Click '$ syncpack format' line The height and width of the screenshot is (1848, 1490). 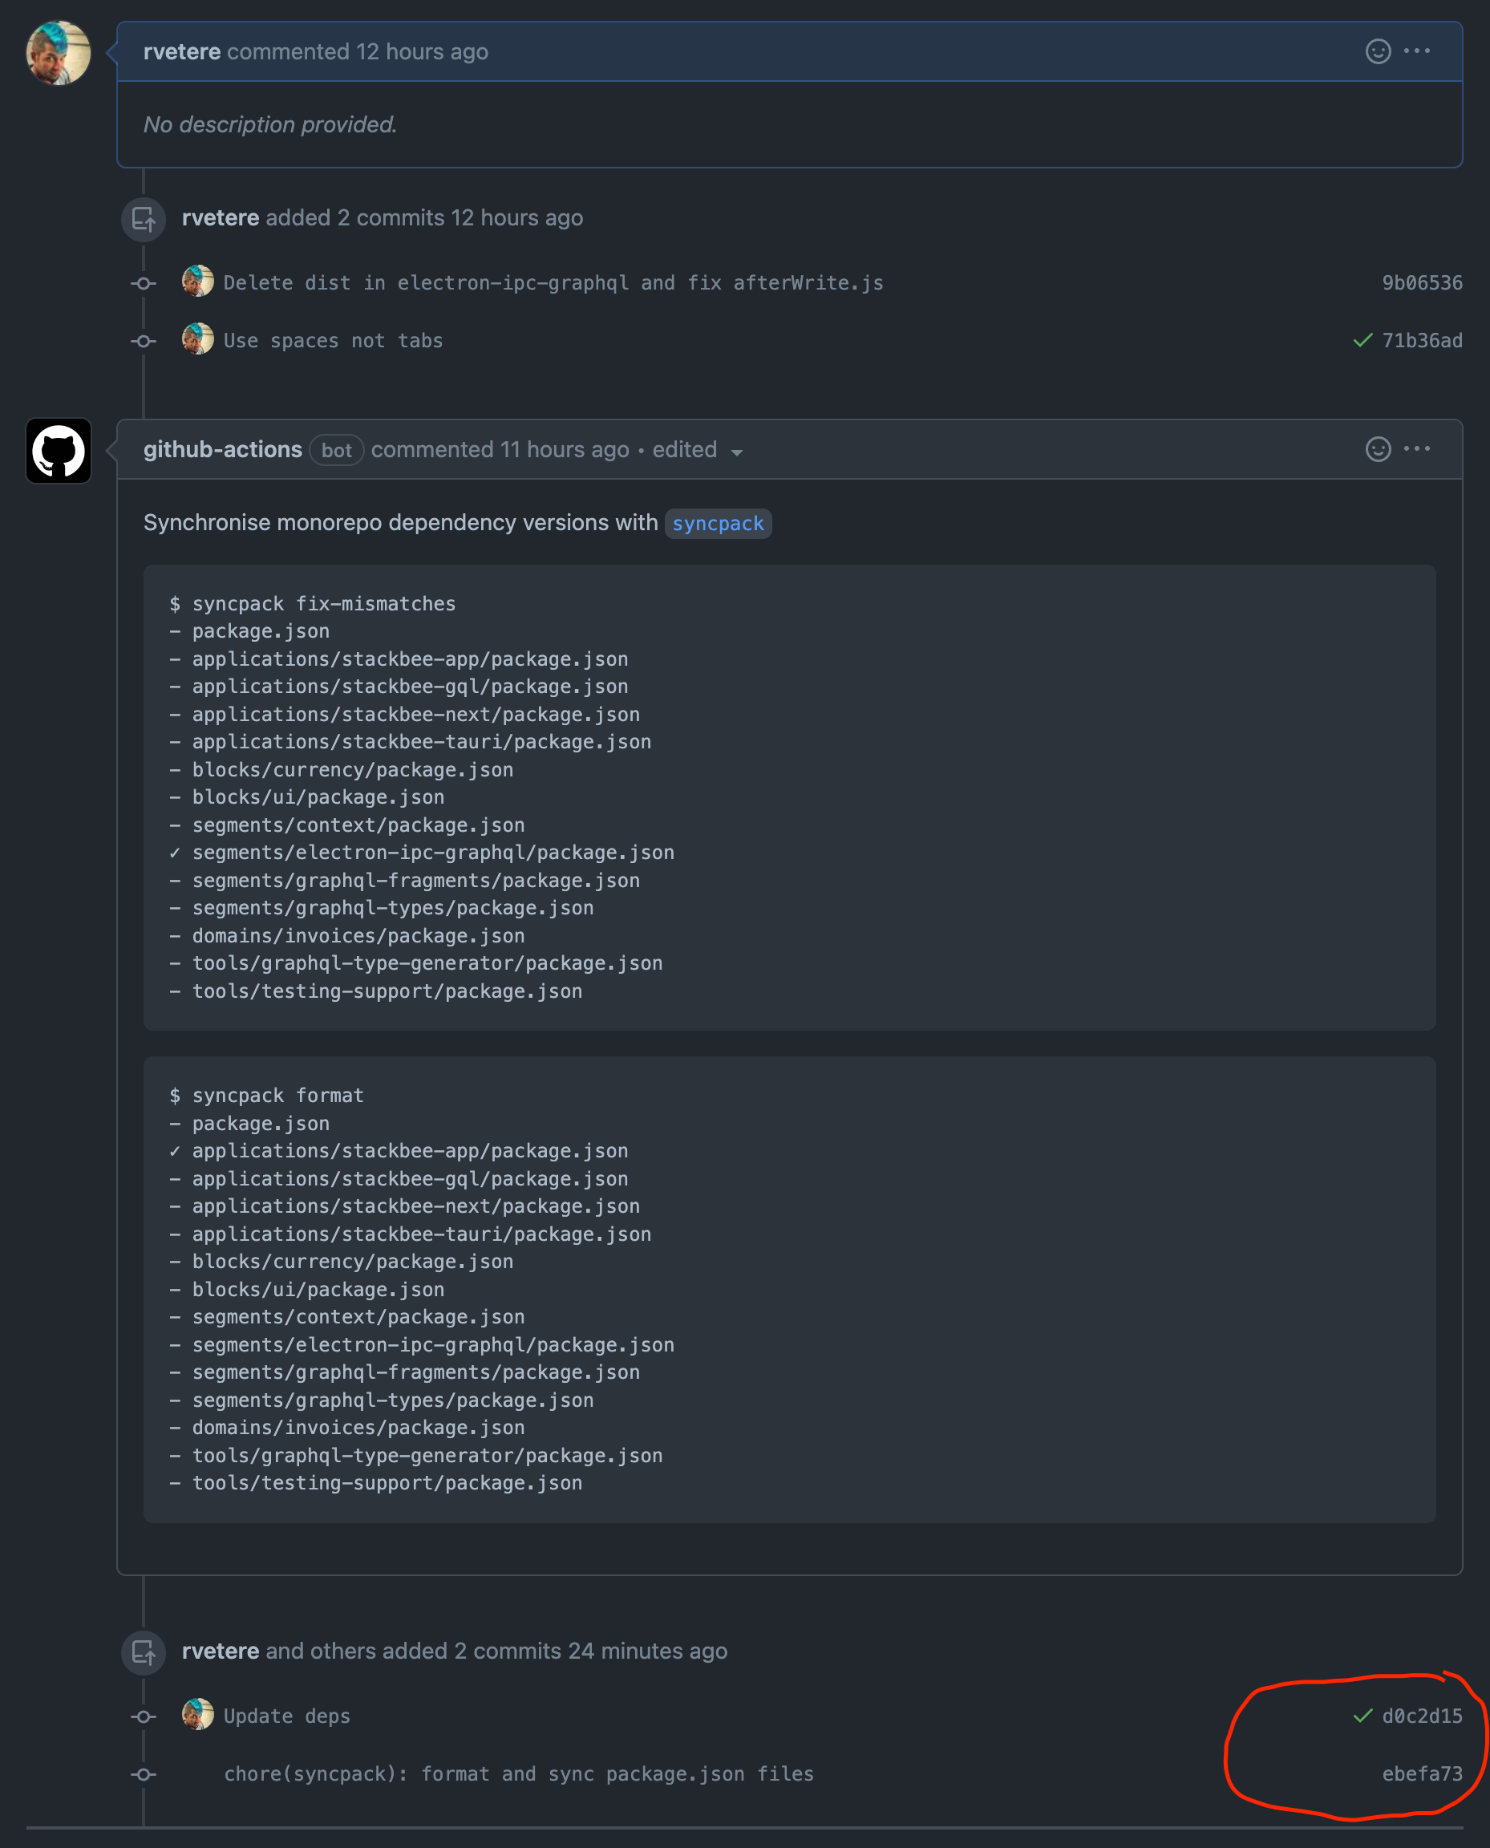coord(266,1096)
